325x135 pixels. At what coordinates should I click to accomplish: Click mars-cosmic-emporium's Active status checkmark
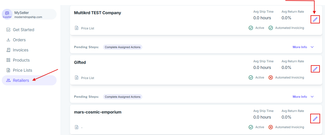[x=251, y=127]
